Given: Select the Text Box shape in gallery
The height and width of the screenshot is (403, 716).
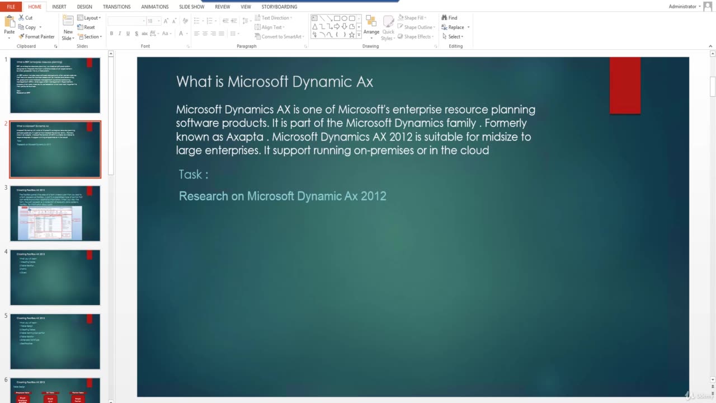Looking at the screenshot, I should click(x=314, y=18).
